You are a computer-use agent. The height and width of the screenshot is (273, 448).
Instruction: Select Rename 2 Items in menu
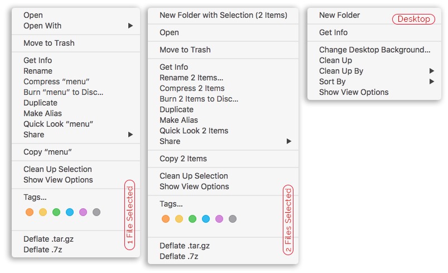pos(191,78)
